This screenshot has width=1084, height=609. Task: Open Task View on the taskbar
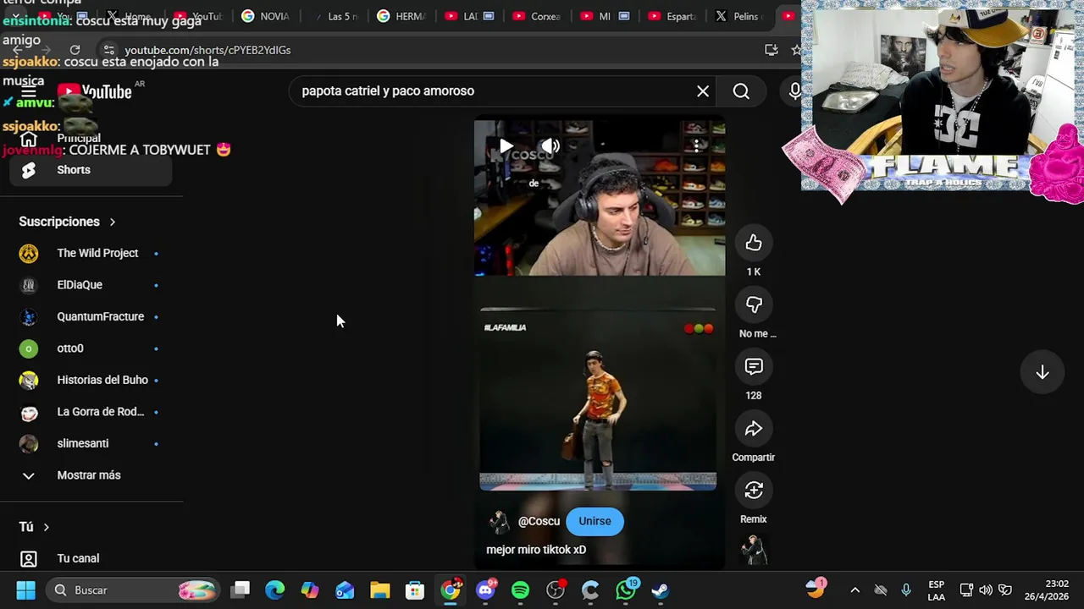coord(241,590)
